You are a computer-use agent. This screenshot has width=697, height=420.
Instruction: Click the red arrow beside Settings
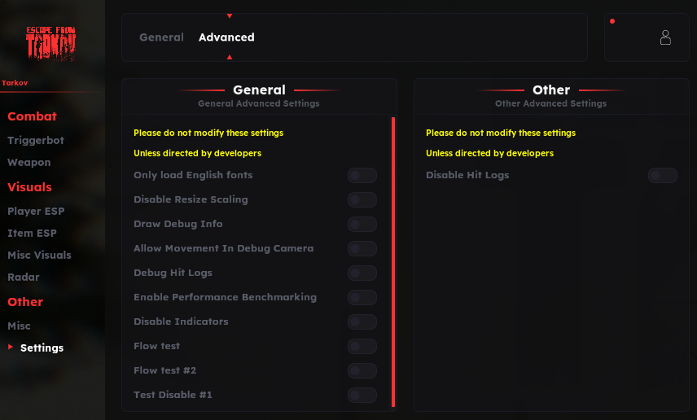click(x=11, y=348)
